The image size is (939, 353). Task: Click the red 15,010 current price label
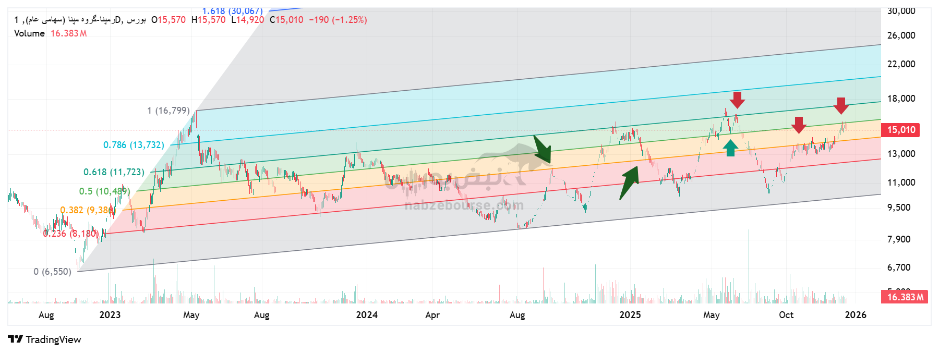901,130
